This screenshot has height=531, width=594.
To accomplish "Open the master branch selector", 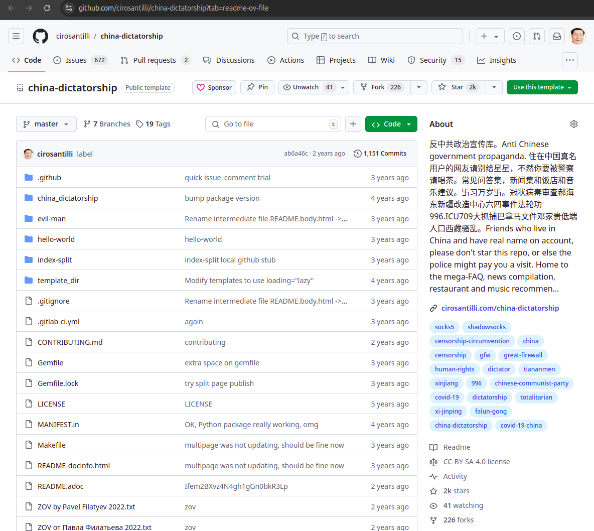I will point(46,124).
